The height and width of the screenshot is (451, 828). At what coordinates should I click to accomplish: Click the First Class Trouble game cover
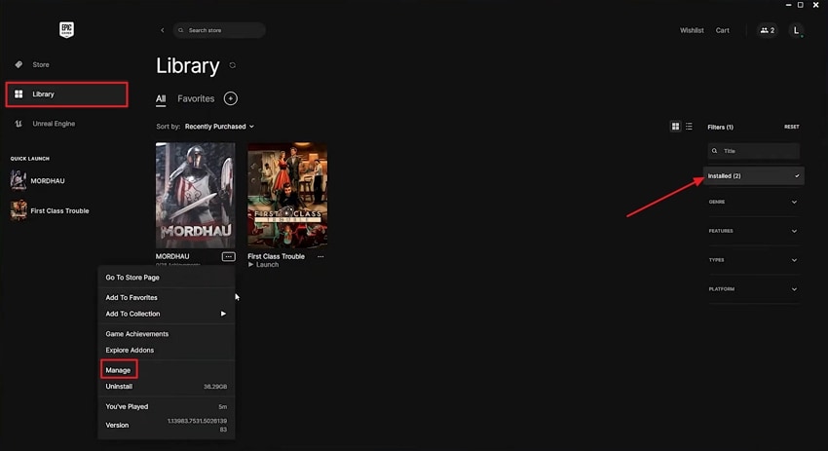(287, 196)
